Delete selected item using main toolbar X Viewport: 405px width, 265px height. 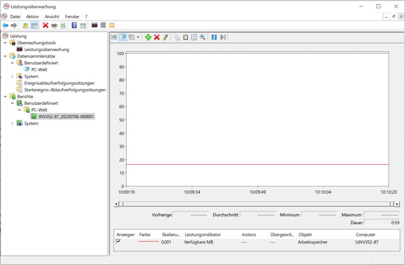click(46, 25)
